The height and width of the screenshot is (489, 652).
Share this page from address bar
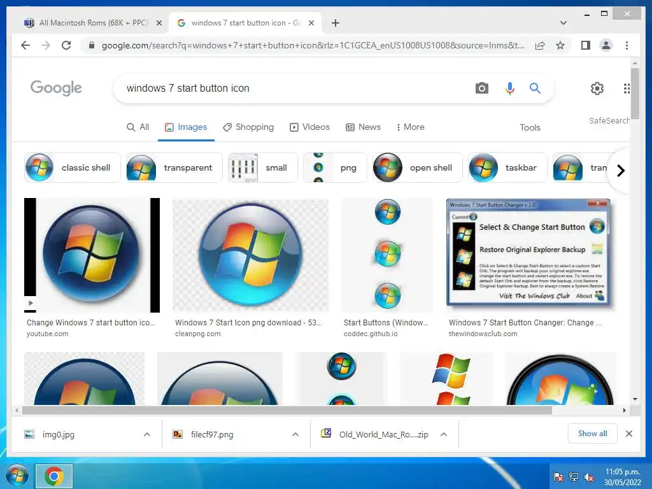(x=540, y=45)
